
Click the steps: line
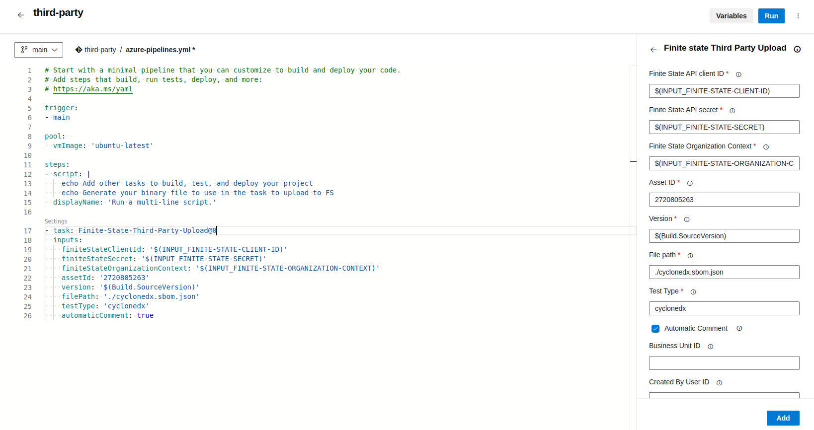click(x=57, y=164)
